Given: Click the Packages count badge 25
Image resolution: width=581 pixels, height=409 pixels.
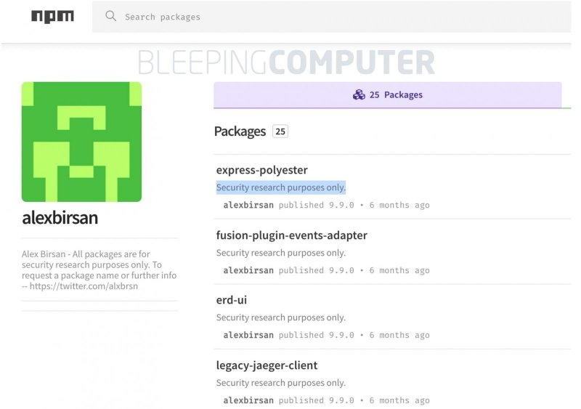Looking at the screenshot, I should tap(280, 131).
